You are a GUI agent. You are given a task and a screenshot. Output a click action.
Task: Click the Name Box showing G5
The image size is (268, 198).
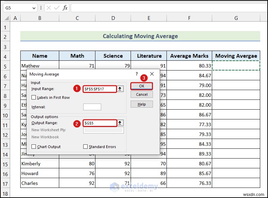click(17, 8)
